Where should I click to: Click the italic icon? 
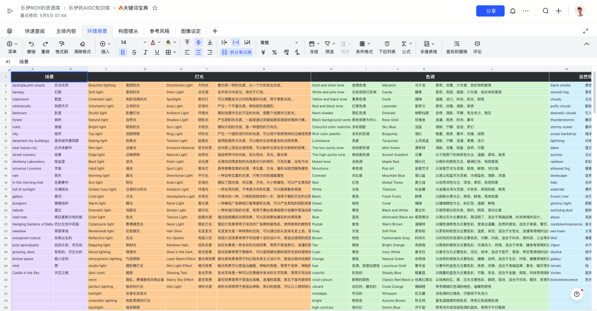(145, 52)
